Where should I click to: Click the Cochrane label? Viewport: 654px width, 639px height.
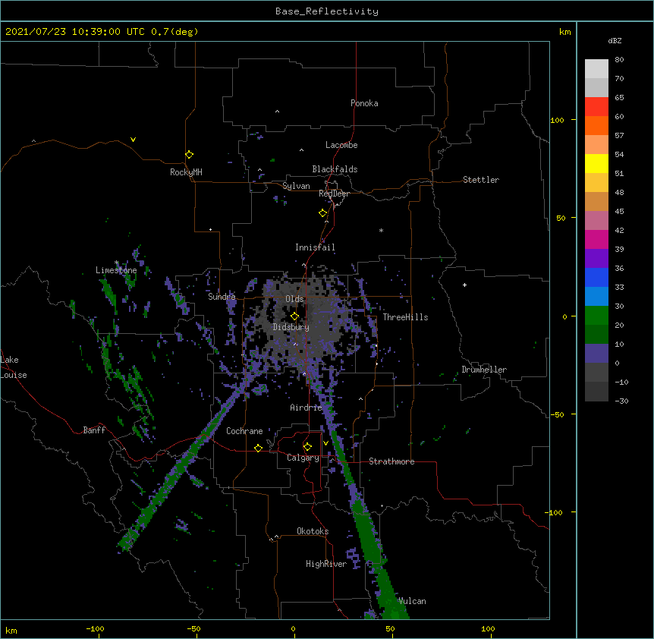(244, 431)
